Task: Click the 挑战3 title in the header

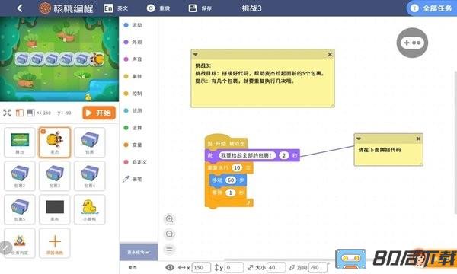Action: click(x=252, y=8)
